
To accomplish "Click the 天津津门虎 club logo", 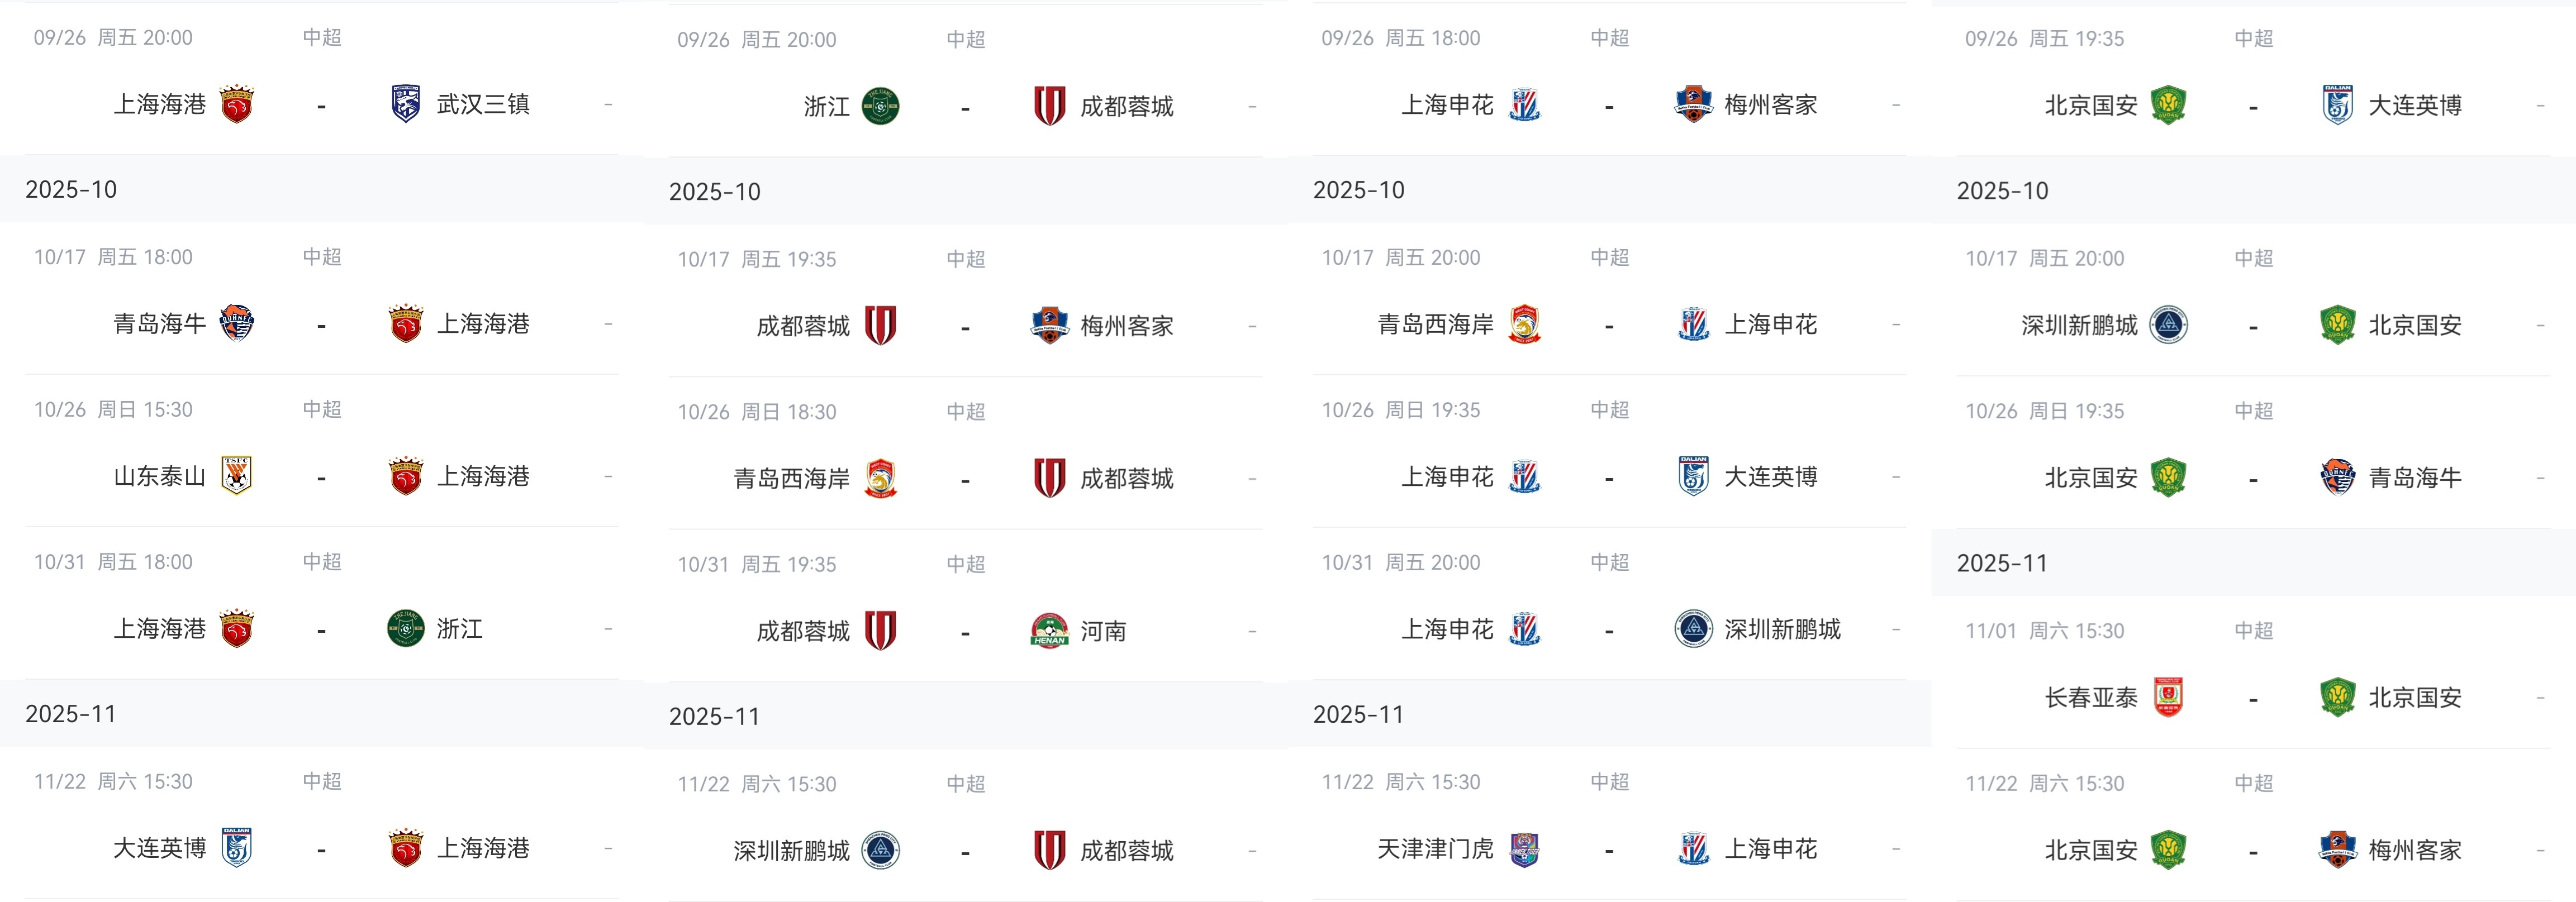I will 1524,849.
